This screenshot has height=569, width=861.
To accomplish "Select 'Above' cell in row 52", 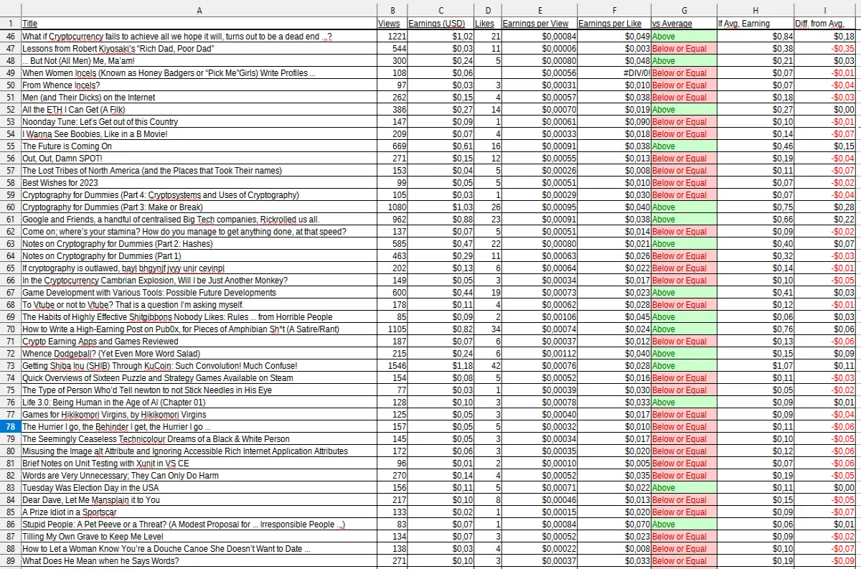I will [x=684, y=109].
